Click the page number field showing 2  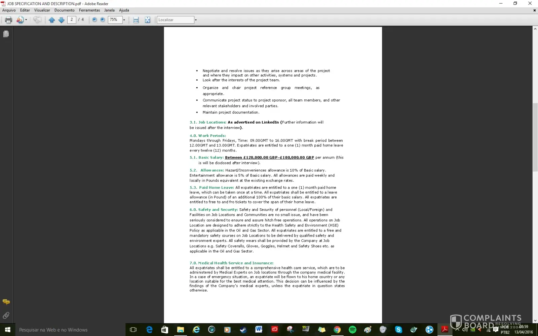click(x=72, y=19)
